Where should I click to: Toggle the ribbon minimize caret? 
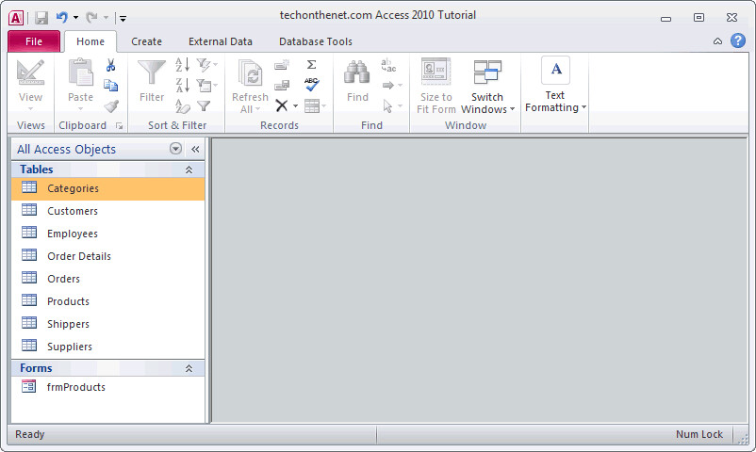[x=717, y=41]
